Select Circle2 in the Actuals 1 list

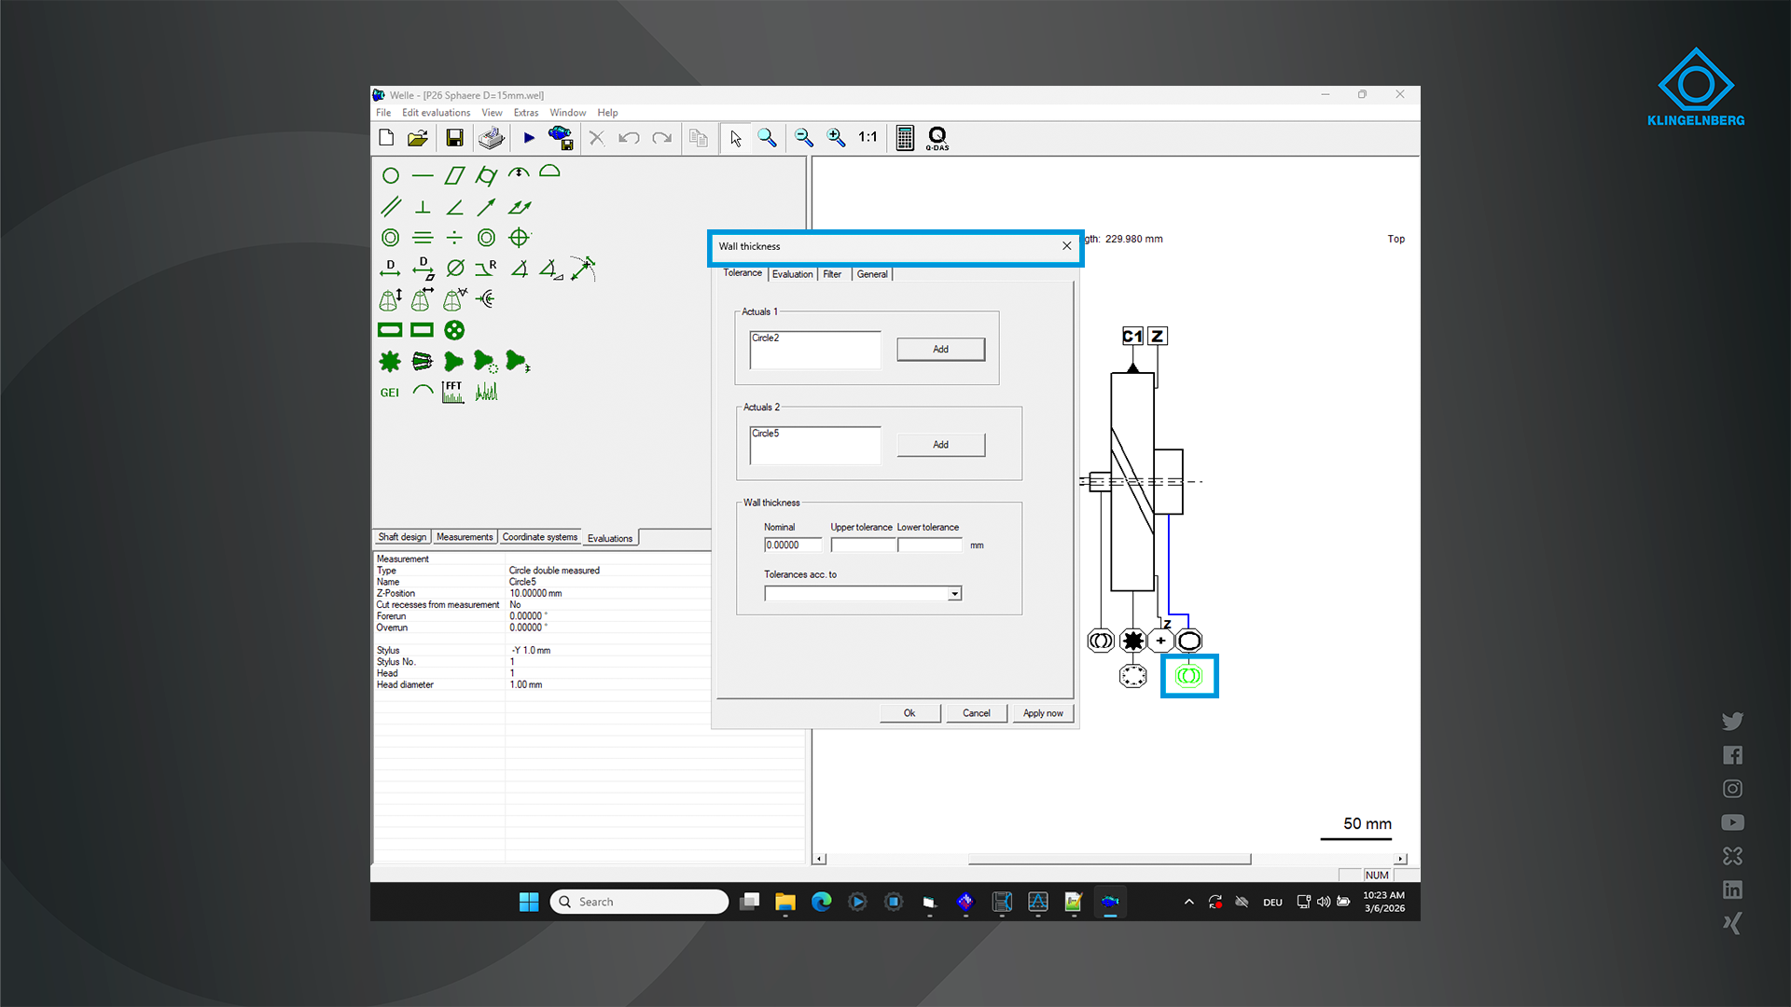pyautogui.click(x=766, y=338)
